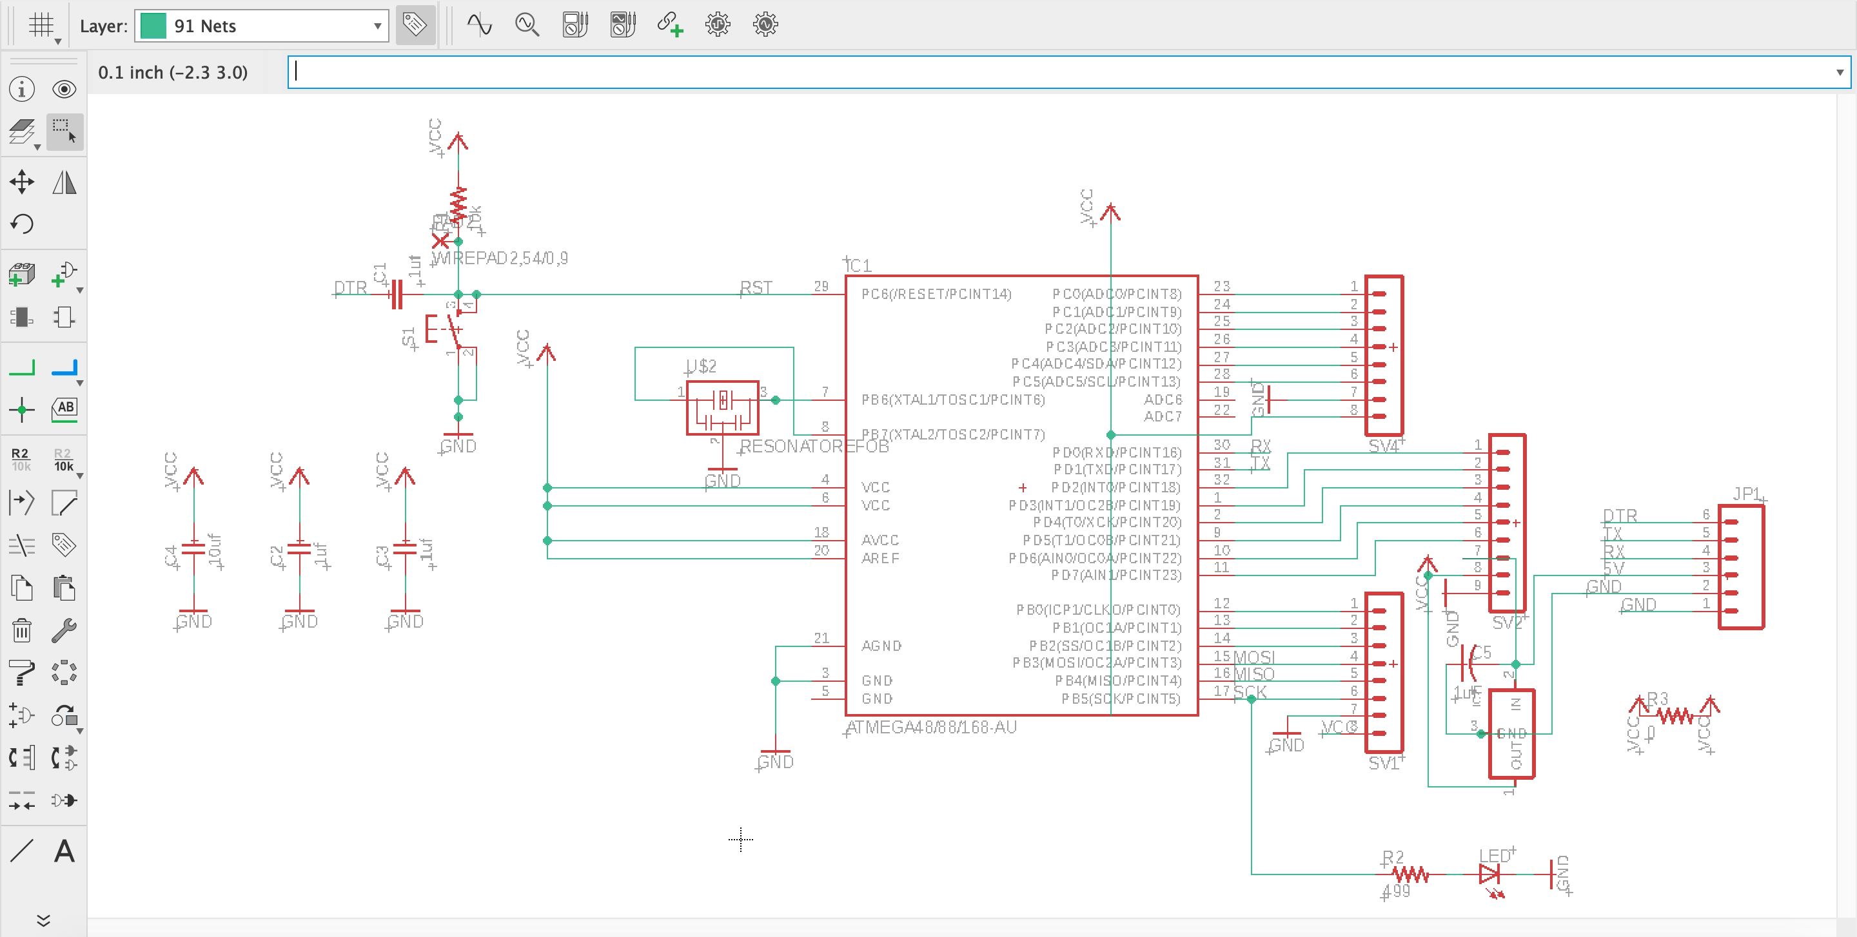Activate the Junction dot tool
The width and height of the screenshot is (1857, 937).
pos(22,410)
